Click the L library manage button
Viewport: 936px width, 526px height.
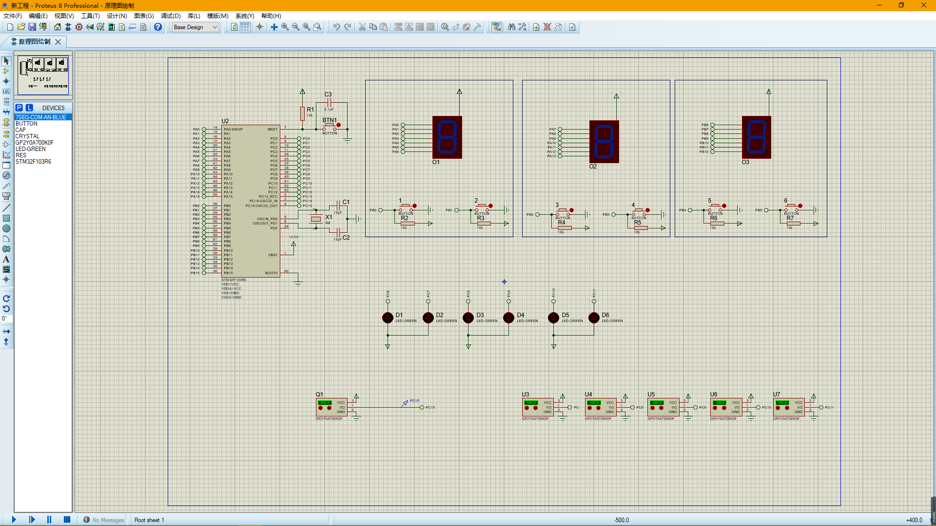(x=29, y=108)
